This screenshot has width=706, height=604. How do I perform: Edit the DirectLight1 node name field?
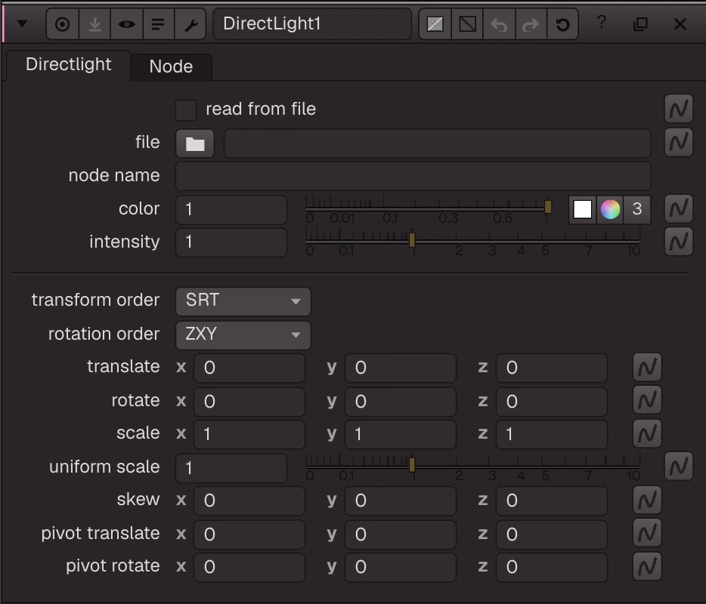tap(312, 24)
